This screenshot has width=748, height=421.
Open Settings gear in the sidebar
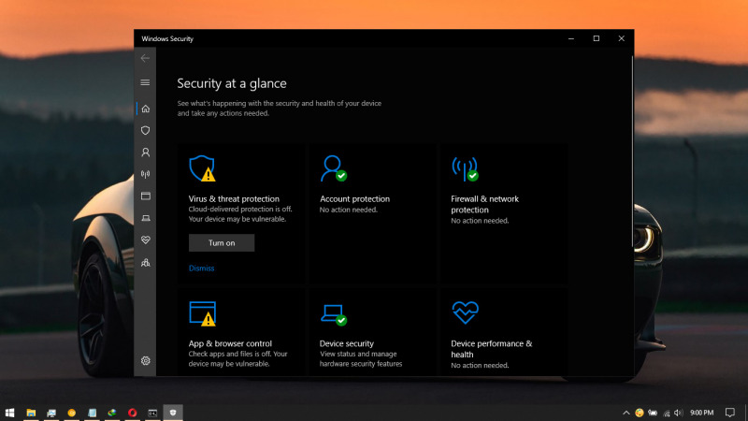pos(145,361)
